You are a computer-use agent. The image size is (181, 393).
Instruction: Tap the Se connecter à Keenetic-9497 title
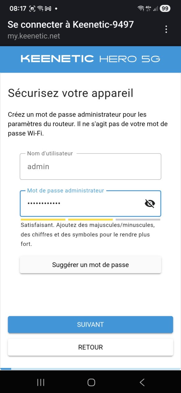(x=71, y=24)
